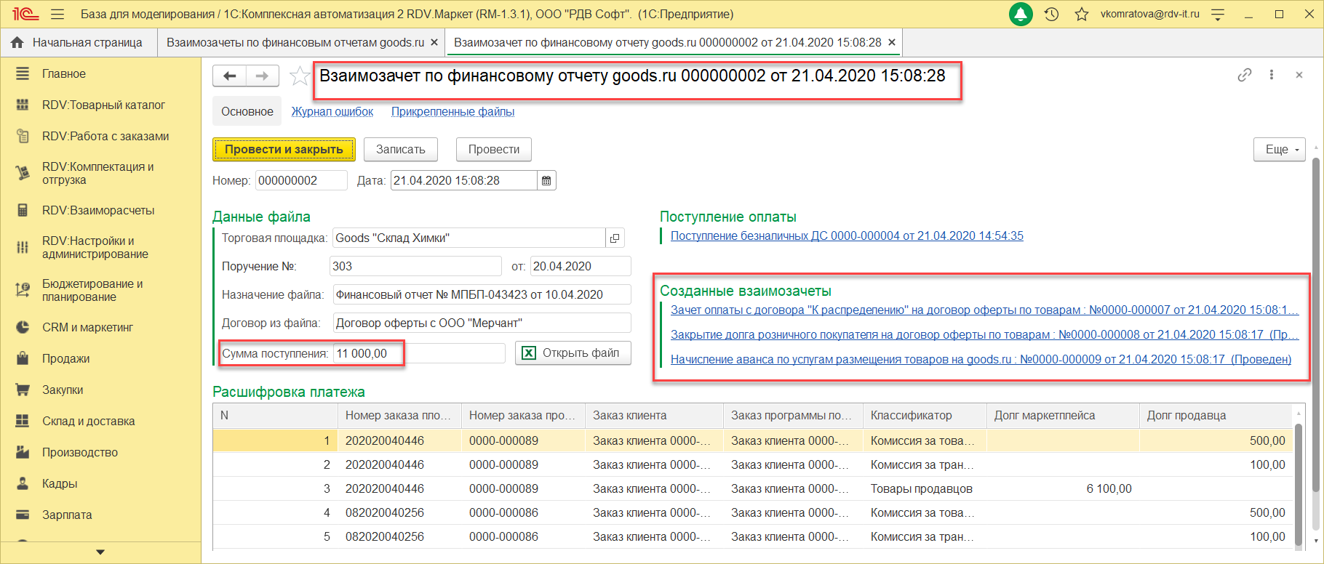1324x564 pixels.
Task: Expand the Еще dropdown button
Action: click(1279, 150)
